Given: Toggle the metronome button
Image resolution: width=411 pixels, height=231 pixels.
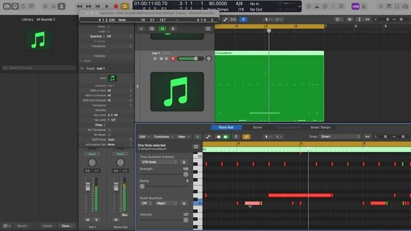Looking at the screenshot, I should coord(364,6).
